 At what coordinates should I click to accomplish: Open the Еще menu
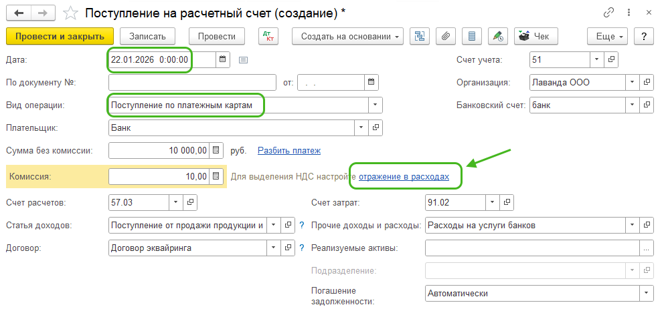(x=607, y=36)
